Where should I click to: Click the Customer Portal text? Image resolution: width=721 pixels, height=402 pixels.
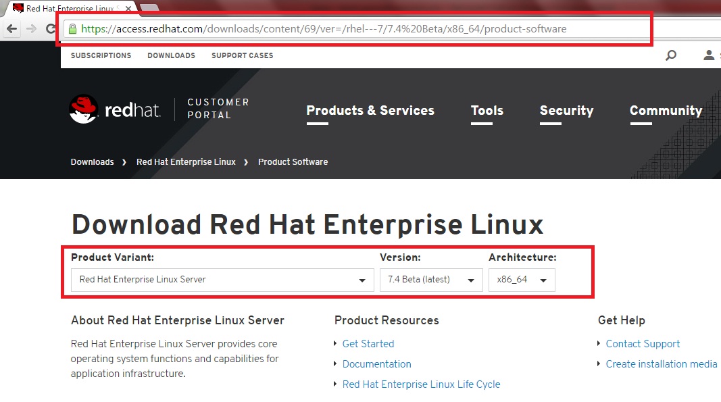pos(218,109)
